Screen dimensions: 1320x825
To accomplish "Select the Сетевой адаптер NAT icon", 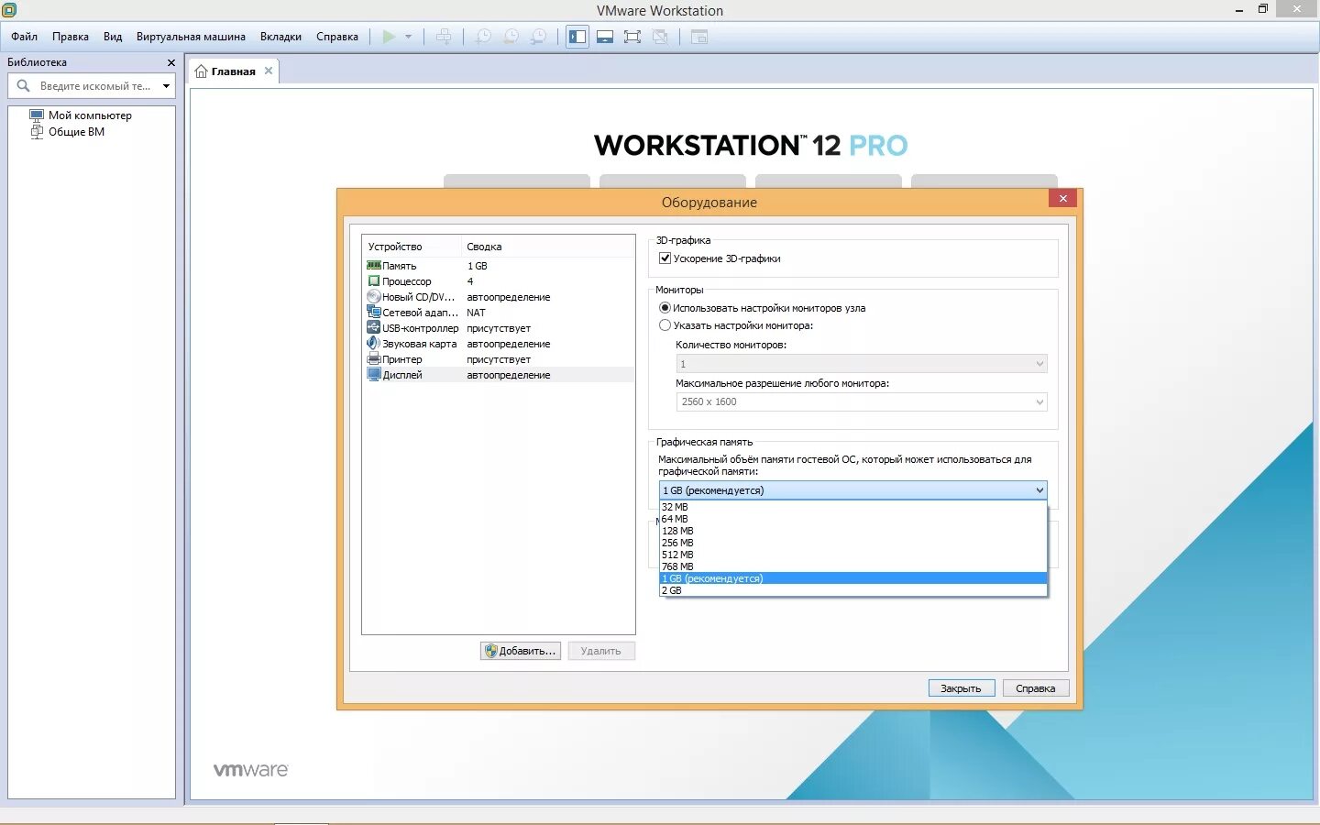I will 373,312.
